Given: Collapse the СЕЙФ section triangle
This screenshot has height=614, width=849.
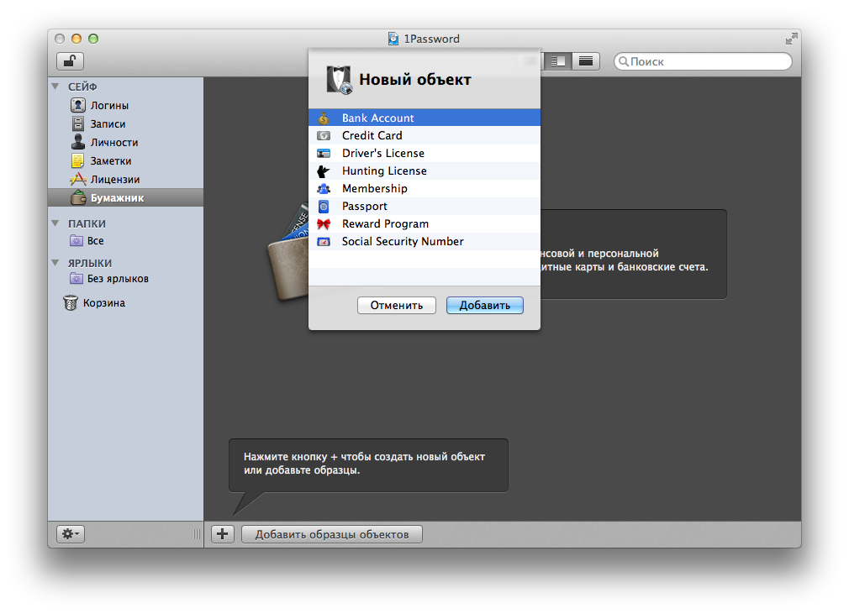Looking at the screenshot, I should (x=55, y=87).
